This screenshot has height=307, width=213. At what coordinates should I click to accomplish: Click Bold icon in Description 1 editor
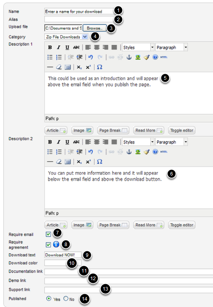50,47
